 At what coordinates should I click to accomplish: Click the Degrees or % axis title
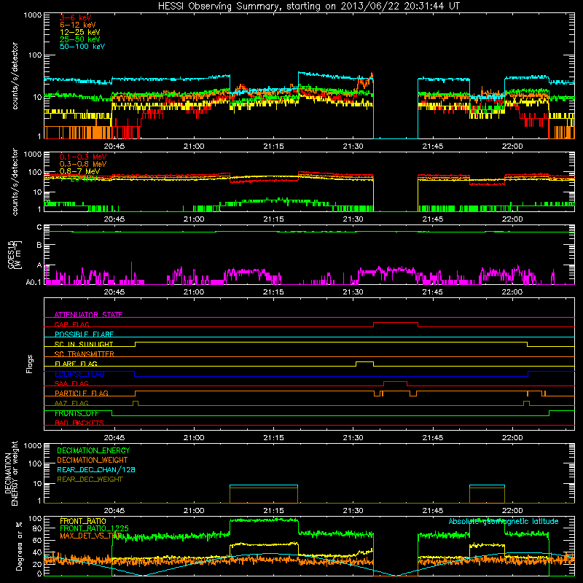point(19,546)
